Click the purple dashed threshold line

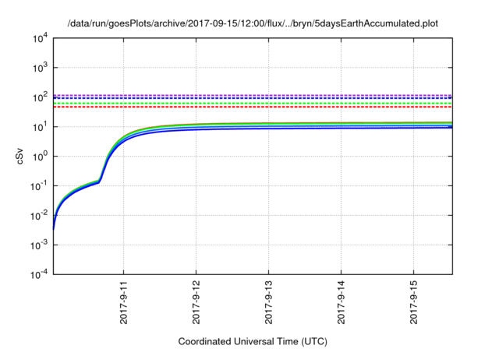[x=253, y=95]
